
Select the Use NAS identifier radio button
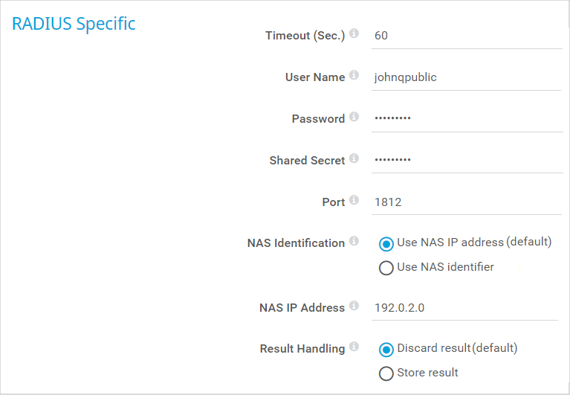386,268
